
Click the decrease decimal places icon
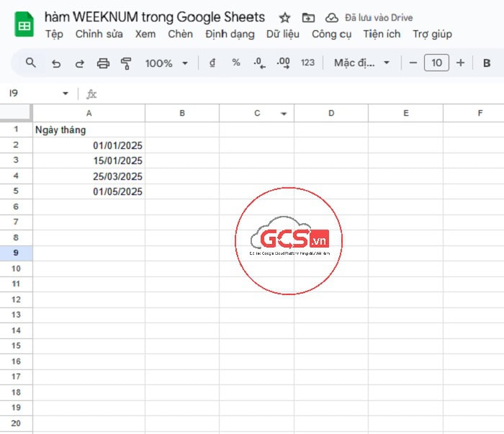[x=259, y=63]
